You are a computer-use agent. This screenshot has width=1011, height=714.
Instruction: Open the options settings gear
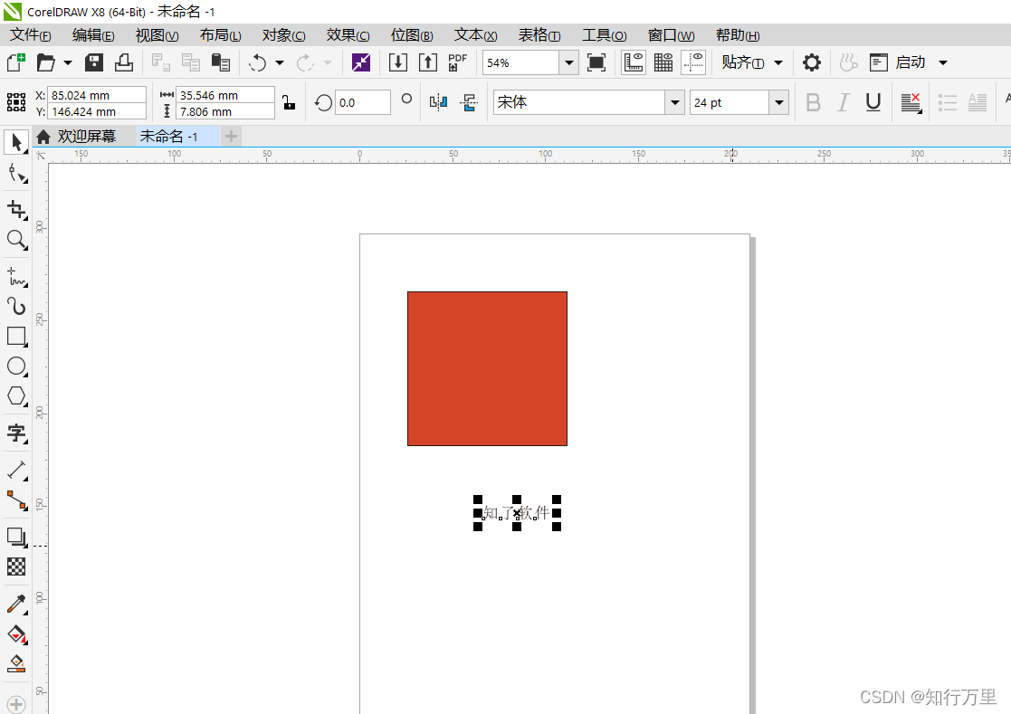pos(812,62)
